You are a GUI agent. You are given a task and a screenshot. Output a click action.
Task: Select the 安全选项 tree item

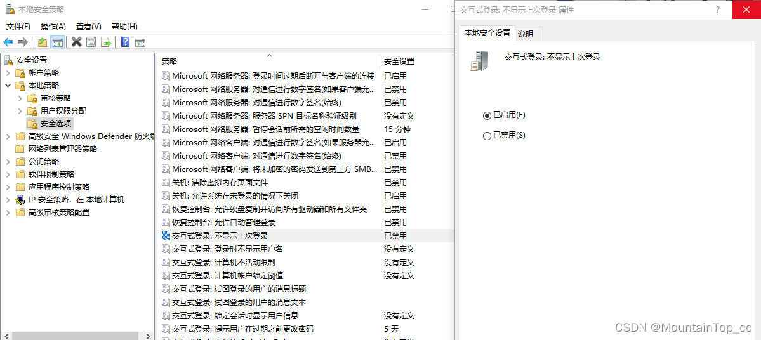pyautogui.click(x=56, y=123)
